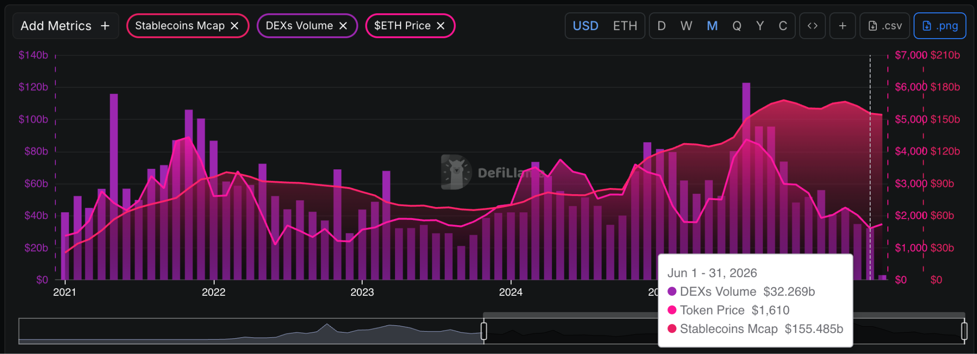Click the 2021 label on the x-axis
The height and width of the screenshot is (354, 977).
click(x=64, y=292)
